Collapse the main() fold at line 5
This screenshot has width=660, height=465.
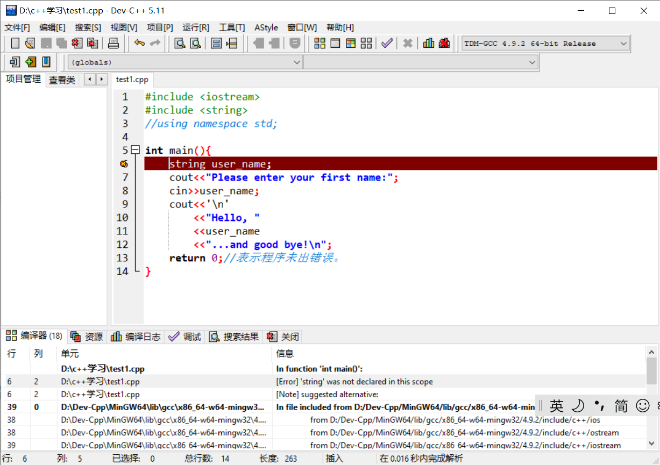coord(135,151)
